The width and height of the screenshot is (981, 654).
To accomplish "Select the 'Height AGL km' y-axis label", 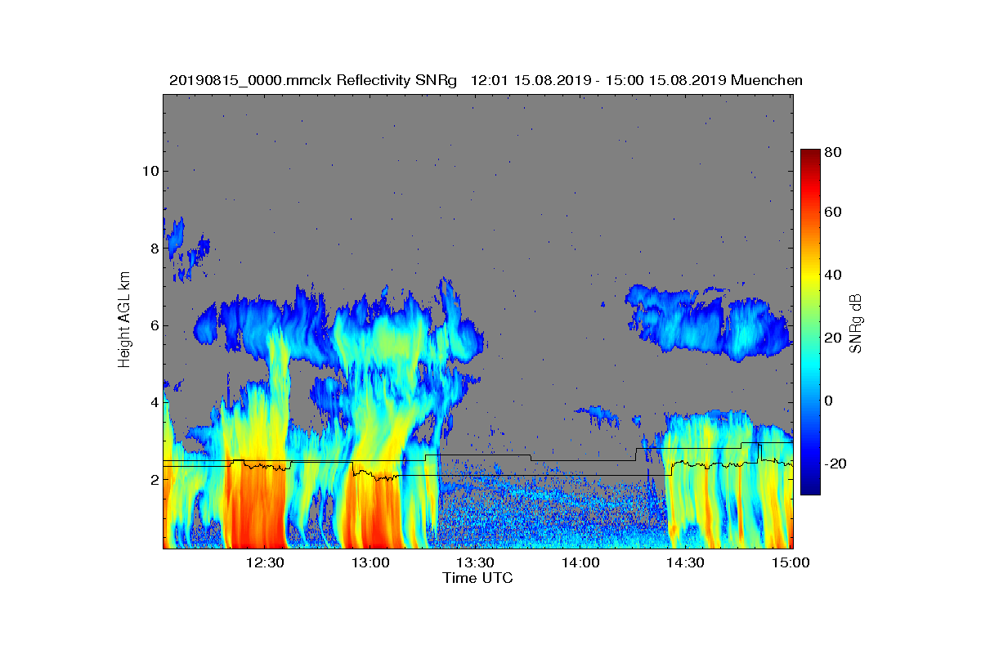I will pyautogui.click(x=124, y=321).
